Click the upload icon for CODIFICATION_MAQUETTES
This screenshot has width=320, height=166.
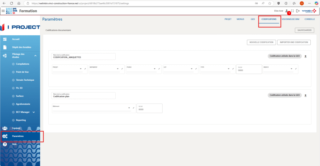tap(305, 56)
